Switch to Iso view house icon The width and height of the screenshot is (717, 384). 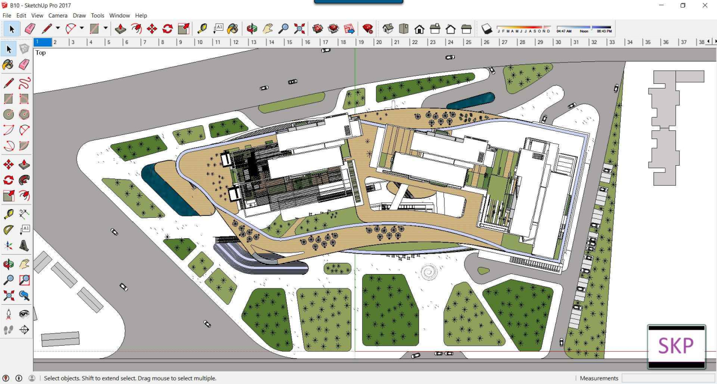[388, 29]
